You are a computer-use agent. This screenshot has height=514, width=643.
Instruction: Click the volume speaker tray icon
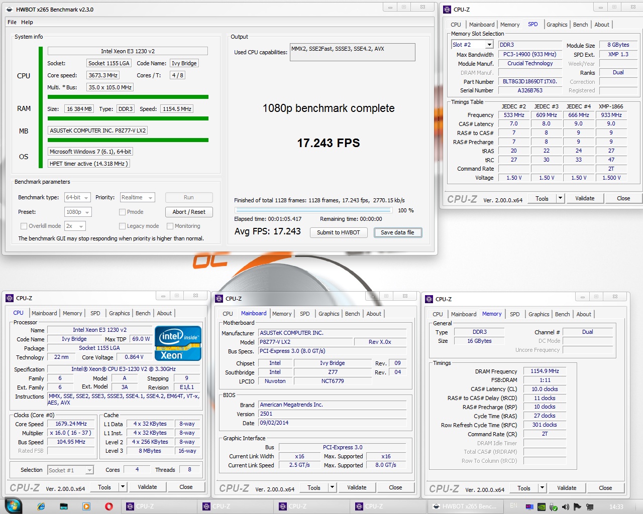point(565,507)
